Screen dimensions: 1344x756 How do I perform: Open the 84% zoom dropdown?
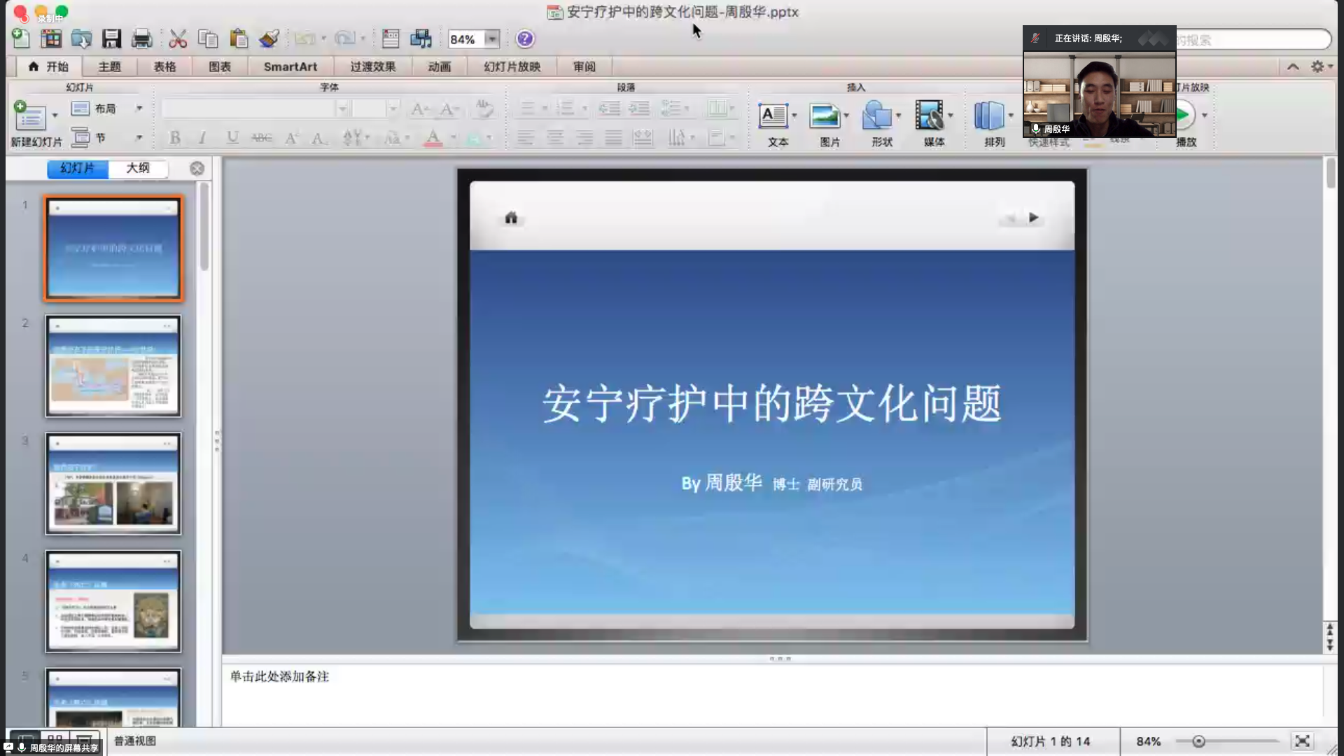pyautogui.click(x=492, y=39)
